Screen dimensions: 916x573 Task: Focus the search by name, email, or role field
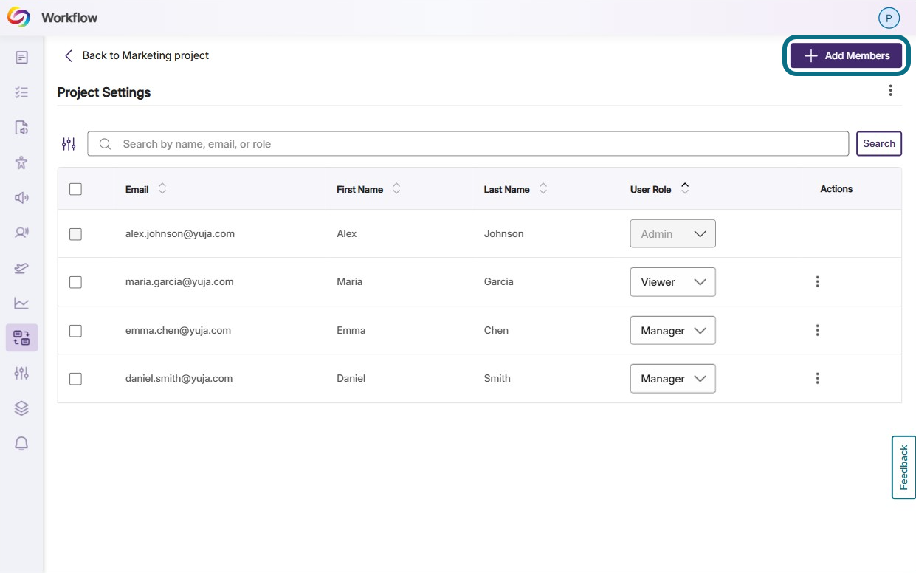click(x=468, y=144)
